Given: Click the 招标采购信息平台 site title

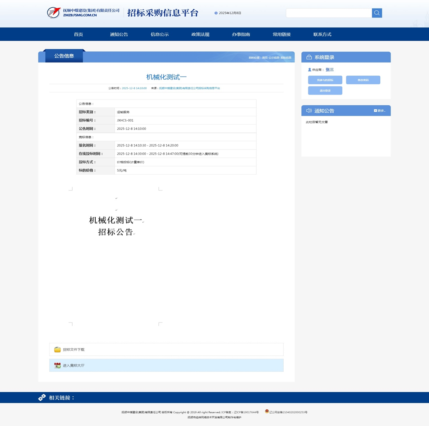Looking at the screenshot, I should 162,13.
